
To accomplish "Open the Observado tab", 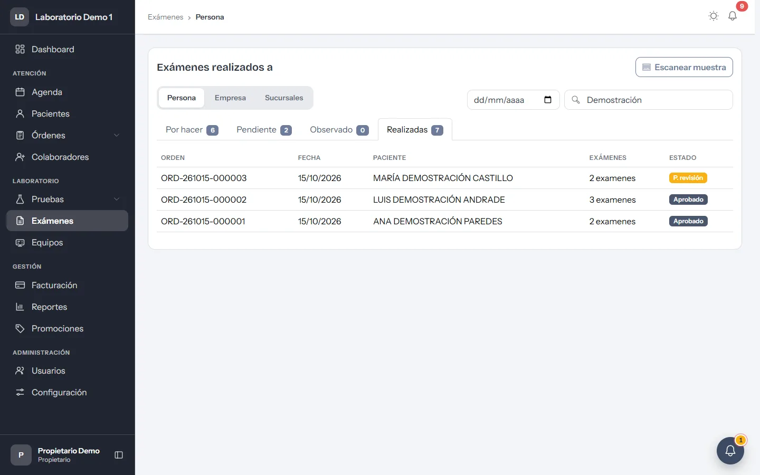I will [339, 130].
